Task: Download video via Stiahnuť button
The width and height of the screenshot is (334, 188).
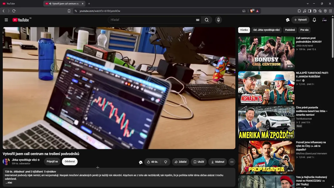Action: click(x=218, y=162)
